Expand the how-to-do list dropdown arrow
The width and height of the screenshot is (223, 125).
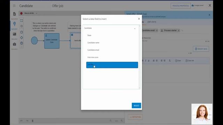pyautogui.click(x=37, y=13)
